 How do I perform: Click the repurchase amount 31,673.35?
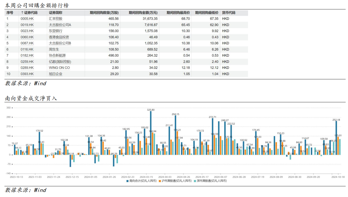click(150, 19)
